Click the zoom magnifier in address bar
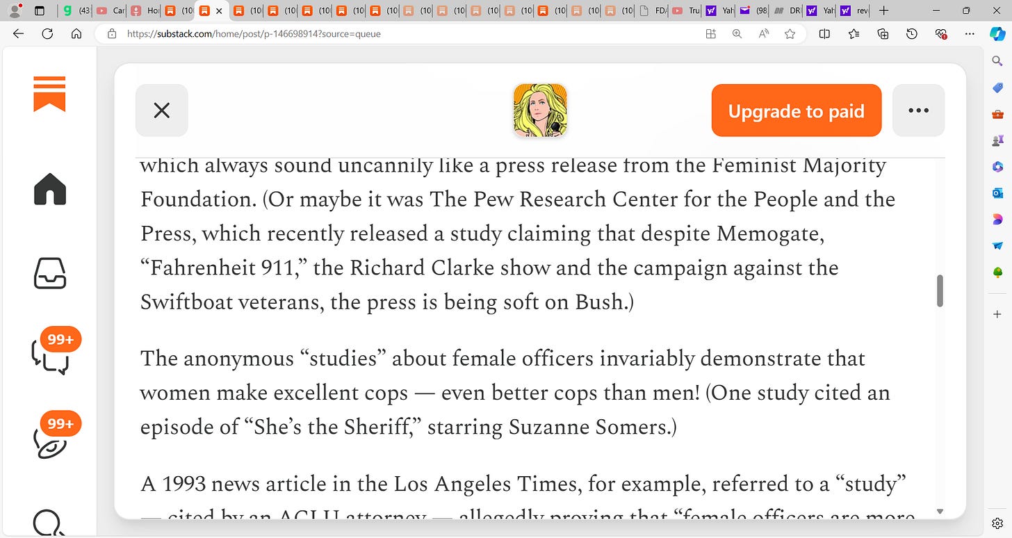The width and height of the screenshot is (1012, 538). tap(737, 33)
